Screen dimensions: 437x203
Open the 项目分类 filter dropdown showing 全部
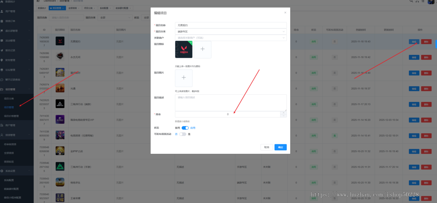click(114, 17)
